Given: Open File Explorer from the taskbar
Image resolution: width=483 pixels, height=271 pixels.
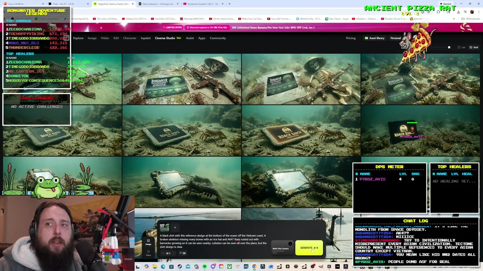Looking at the screenshot, I should pyautogui.click(x=155, y=267).
